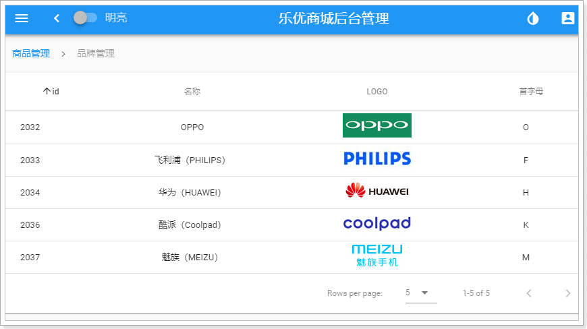Click the Coolpad logo image
Screen dimensions: 587x329
(x=377, y=224)
